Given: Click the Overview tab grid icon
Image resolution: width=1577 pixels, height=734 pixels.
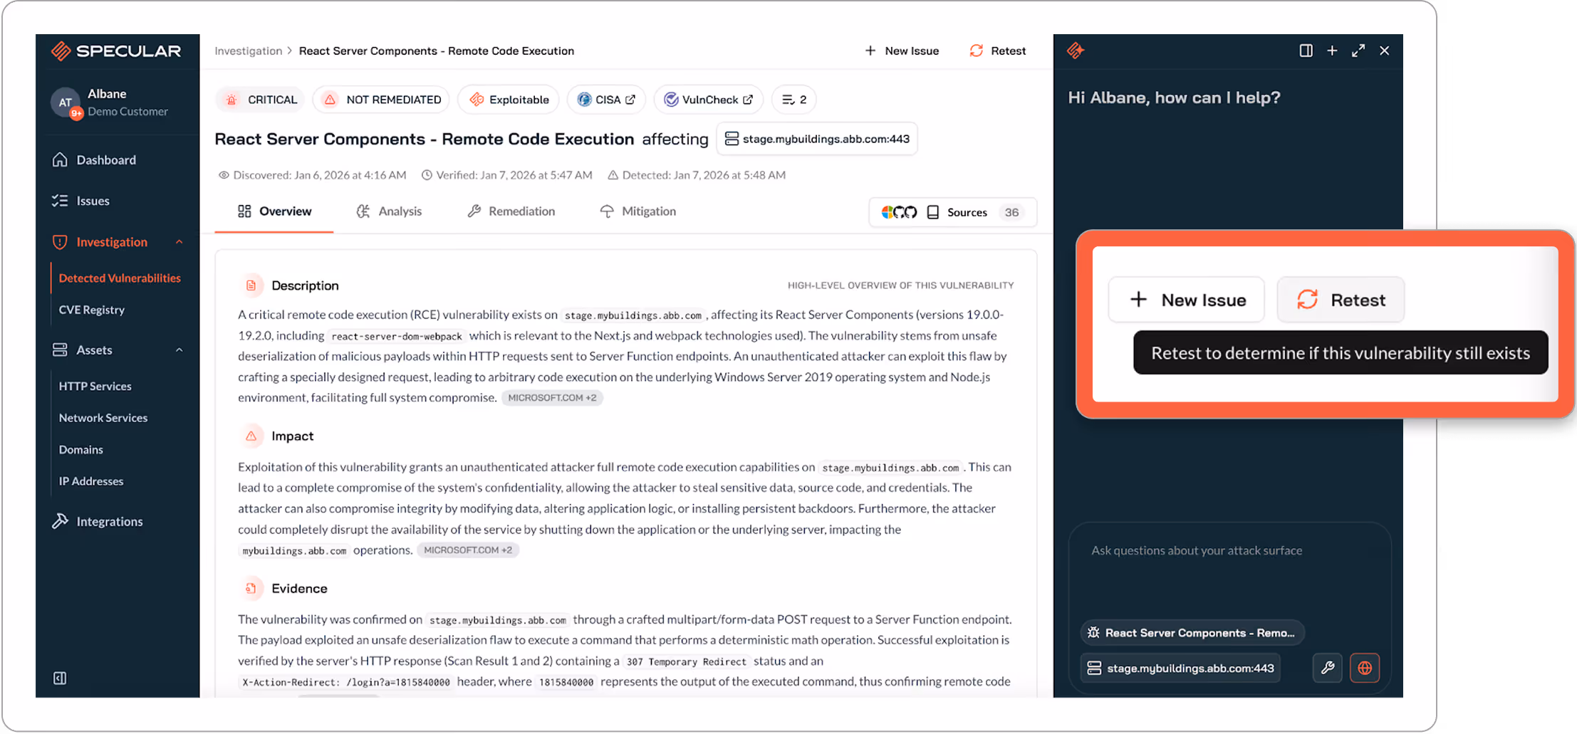Looking at the screenshot, I should pyautogui.click(x=244, y=211).
